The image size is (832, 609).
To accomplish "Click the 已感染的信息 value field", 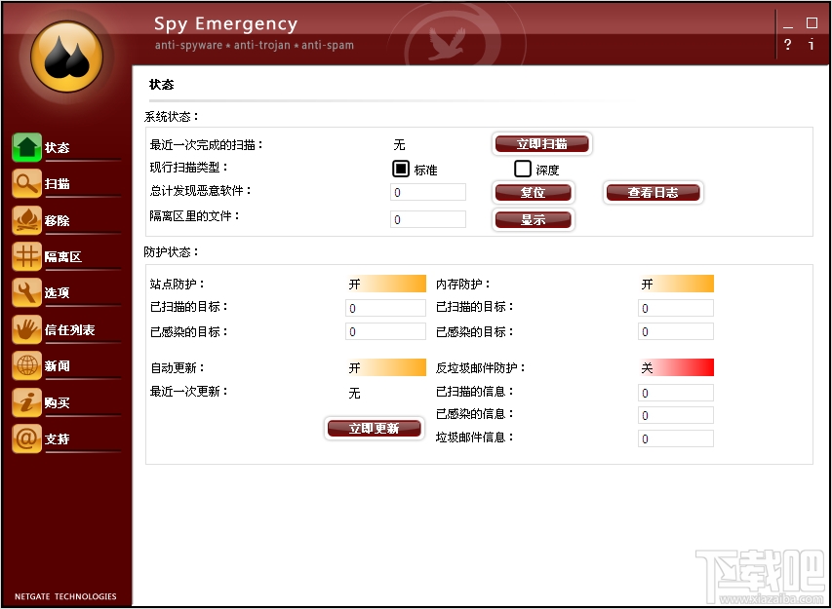I will pos(676,415).
